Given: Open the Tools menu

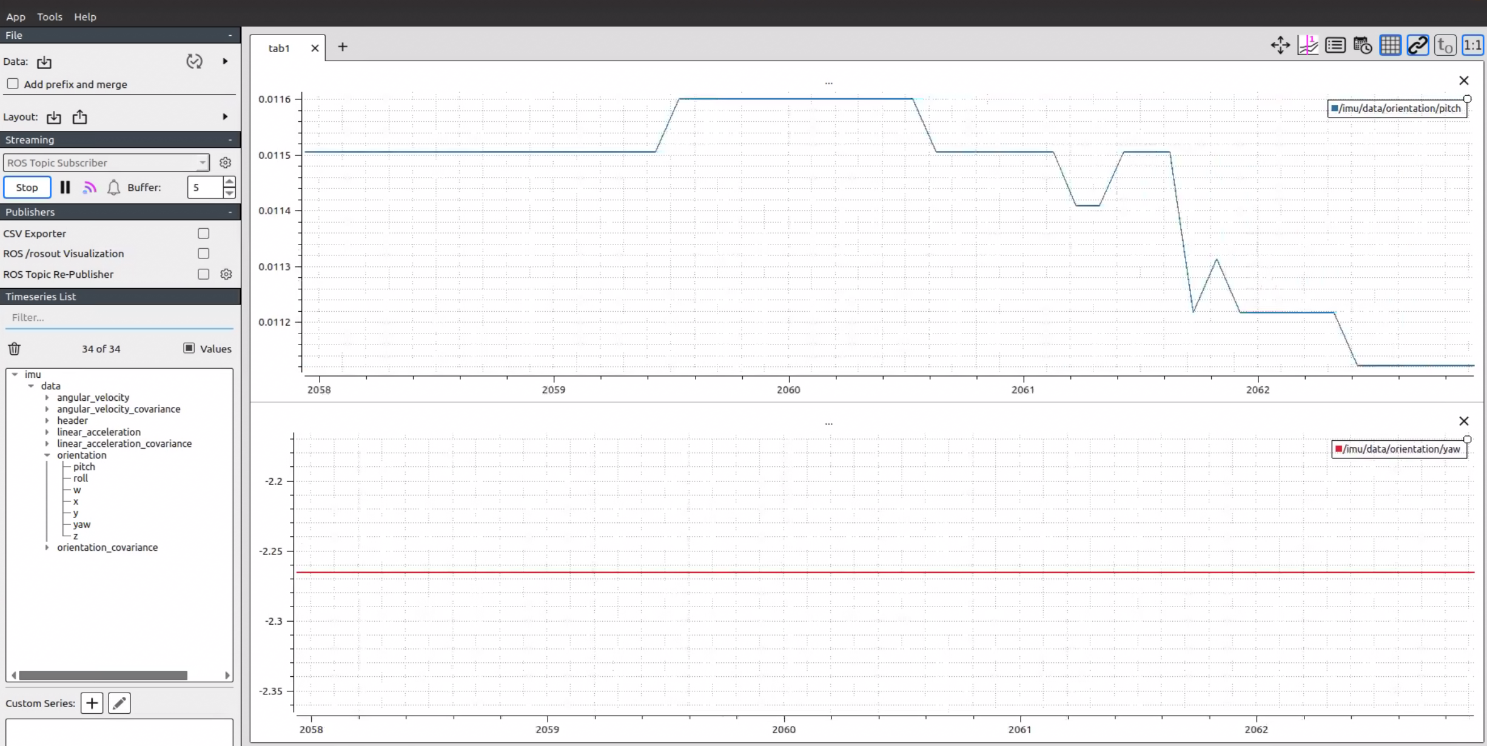Looking at the screenshot, I should [50, 17].
